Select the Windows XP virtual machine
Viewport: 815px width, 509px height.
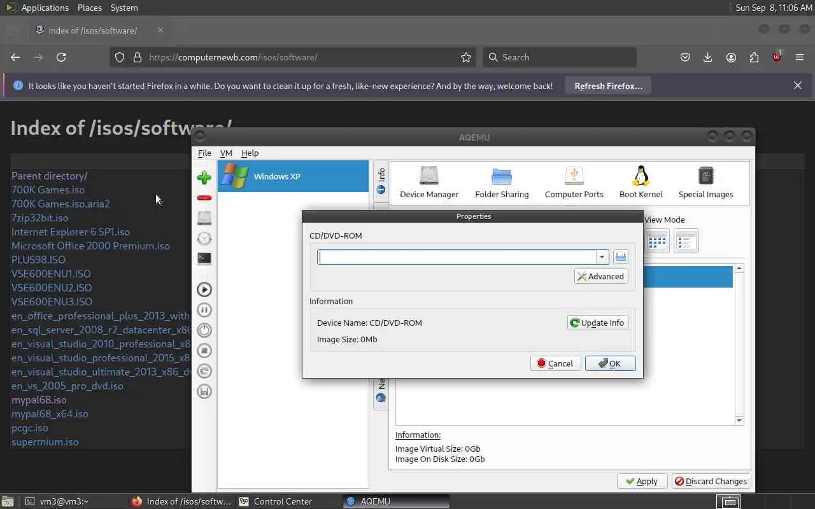click(293, 176)
